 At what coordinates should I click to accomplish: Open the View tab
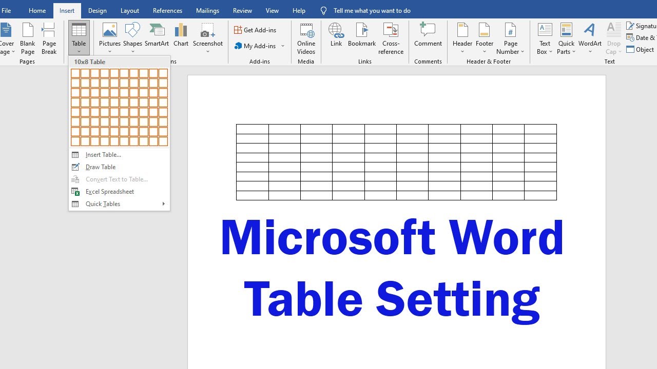[272, 10]
